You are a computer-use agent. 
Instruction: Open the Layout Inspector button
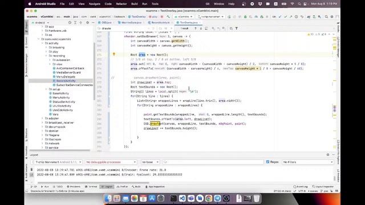pos(323,187)
